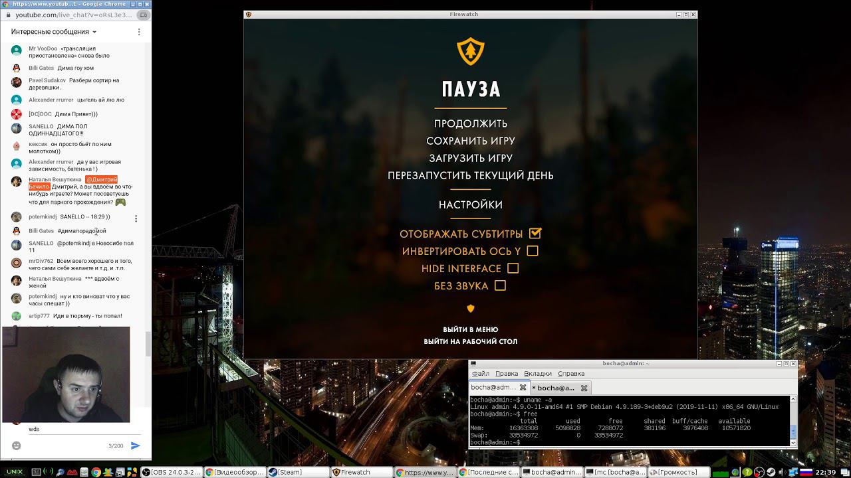Tick the HIDE INTERFACE checkbox
851x478 pixels.
(513, 268)
